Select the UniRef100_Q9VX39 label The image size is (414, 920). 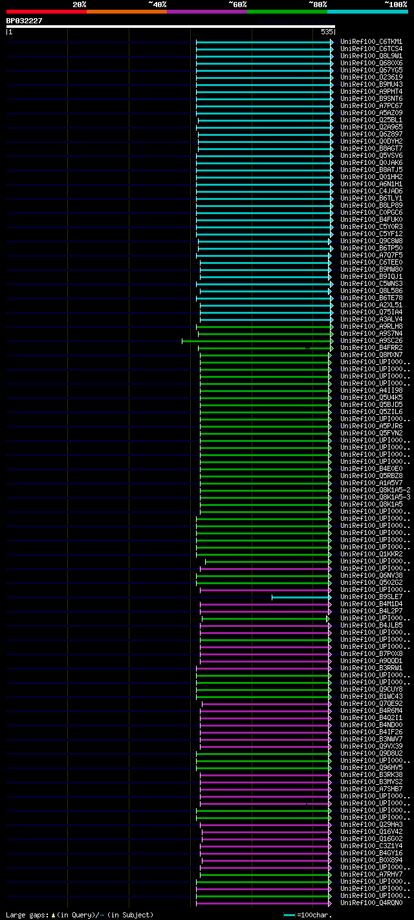(371, 746)
